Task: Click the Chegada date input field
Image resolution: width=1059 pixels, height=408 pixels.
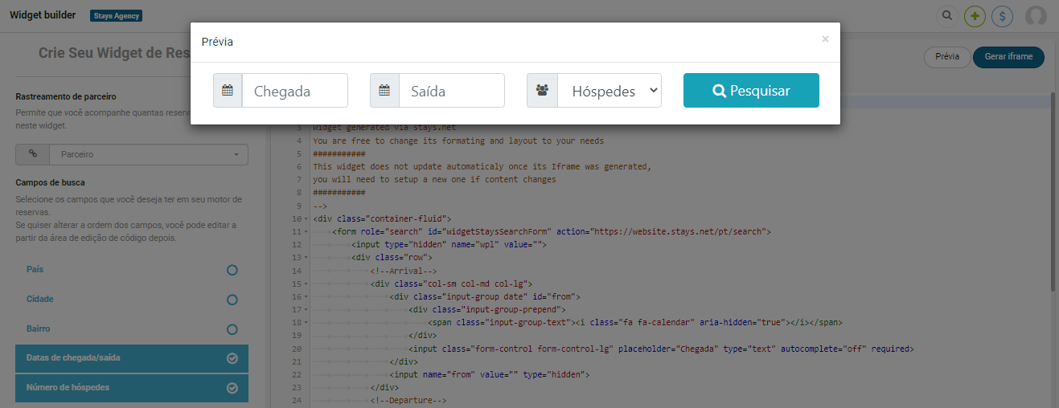Action: click(x=294, y=91)
